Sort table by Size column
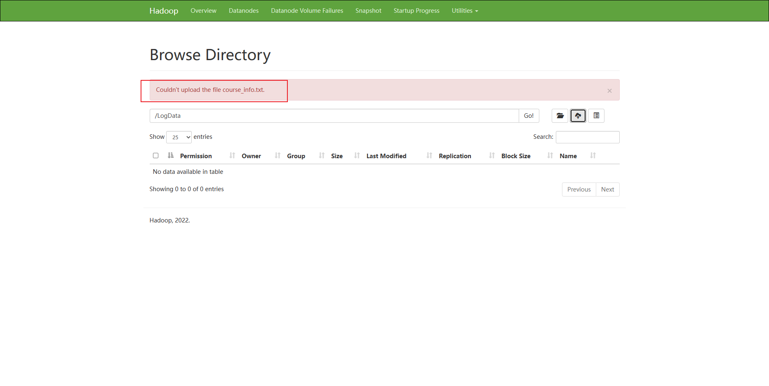This screenshot has height=386, width=769. point(337,156)
